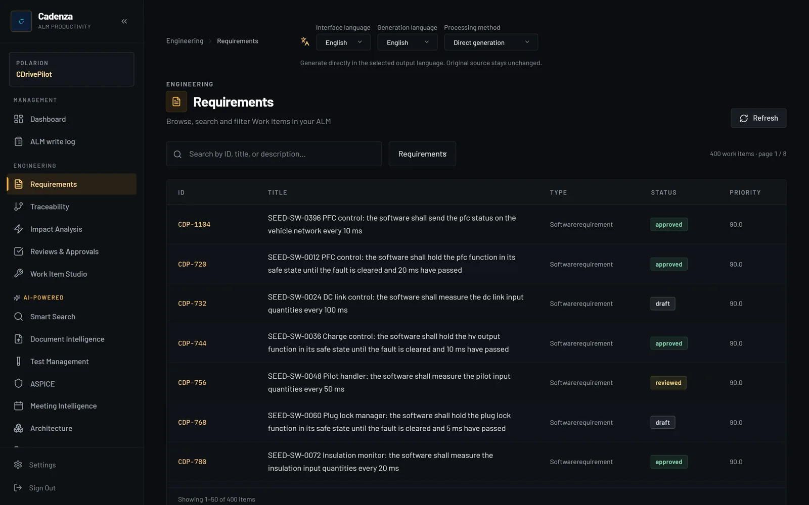The width and height of the screenshot is (809, 505).
Task: Open the ASPICE sidebar item
Action: pyautogui.click(x=71, y=384)
